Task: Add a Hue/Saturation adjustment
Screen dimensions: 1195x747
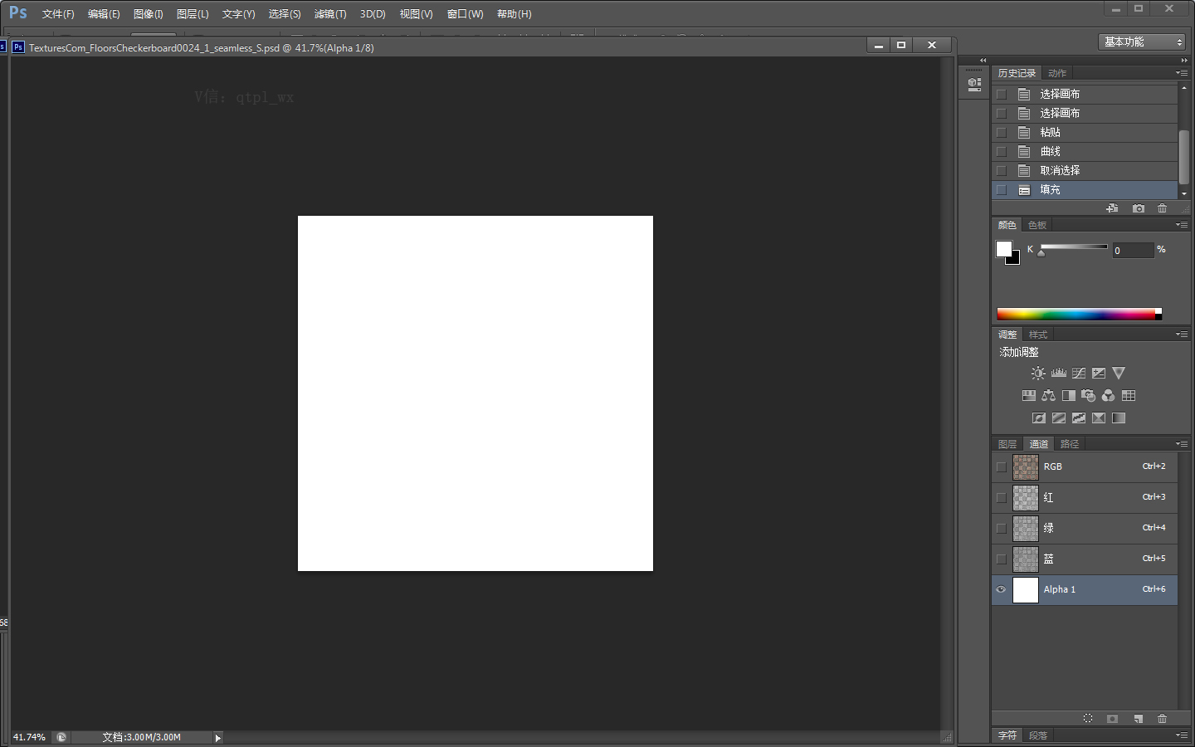Action: click(x=1029, y=396)
